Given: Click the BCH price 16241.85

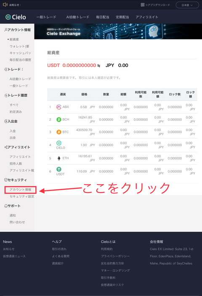Looking at the screenshot, I should click(x=85, y=117).
